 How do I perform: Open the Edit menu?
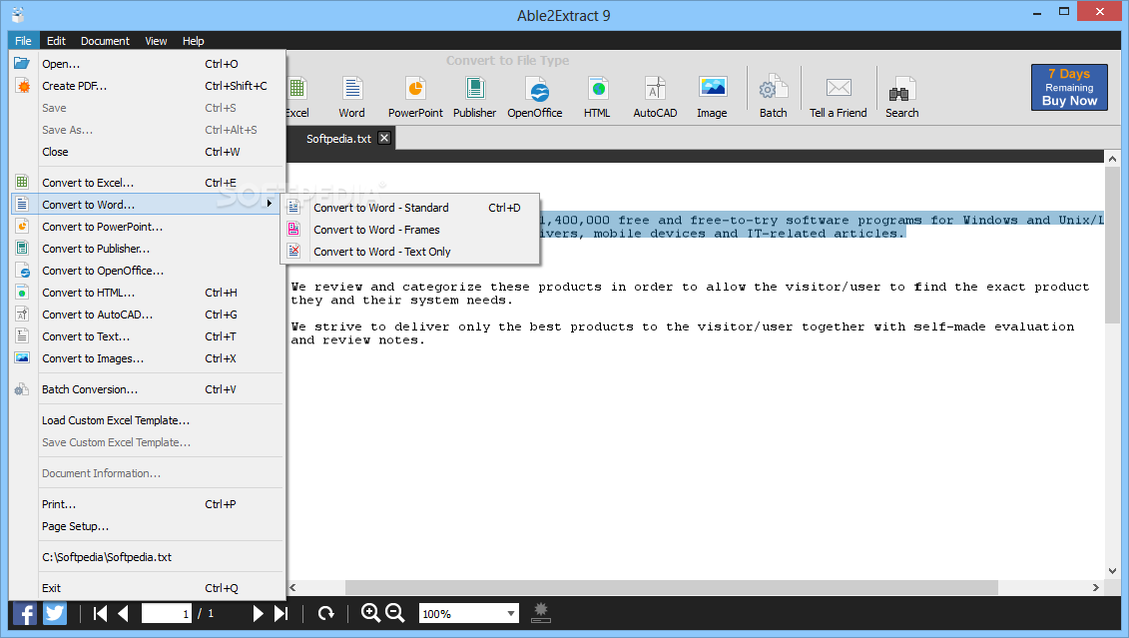pos(56,41)
